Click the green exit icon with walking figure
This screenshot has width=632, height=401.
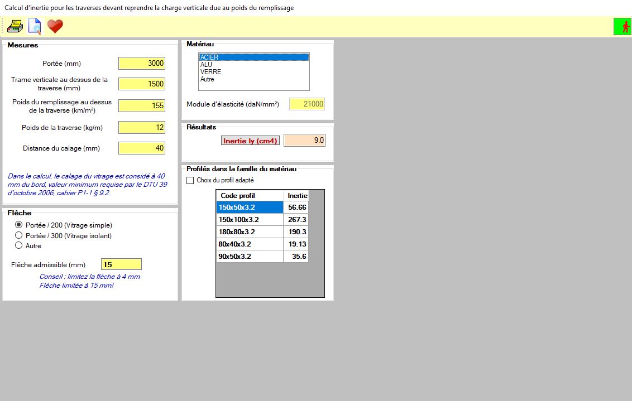tap(622, 26)
